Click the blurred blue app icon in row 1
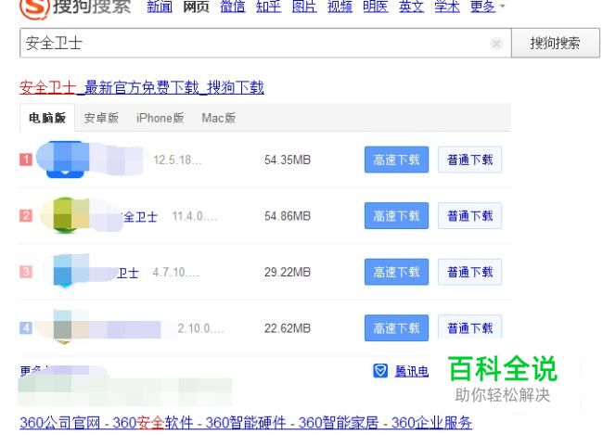This screenshot has width=603, height=435. pos(65,160)
